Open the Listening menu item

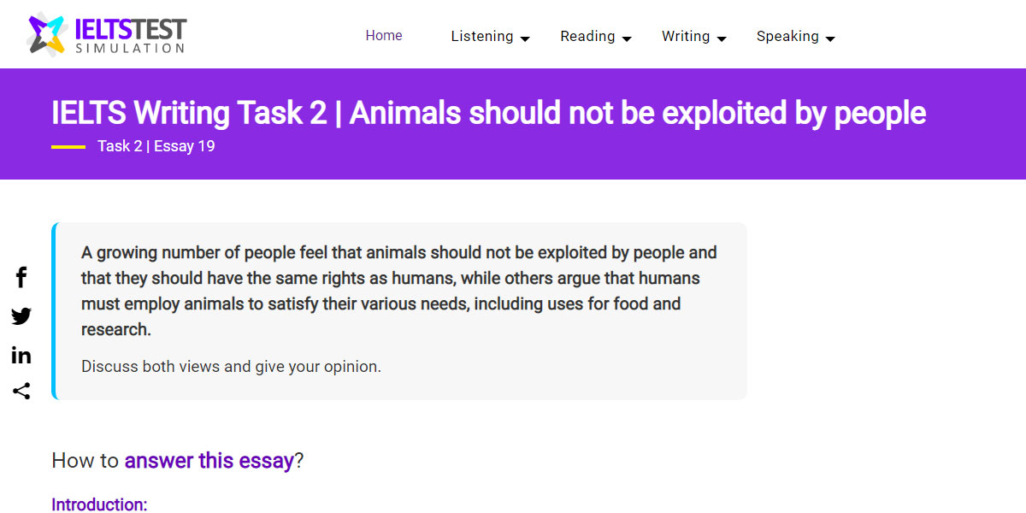[482, 37]
